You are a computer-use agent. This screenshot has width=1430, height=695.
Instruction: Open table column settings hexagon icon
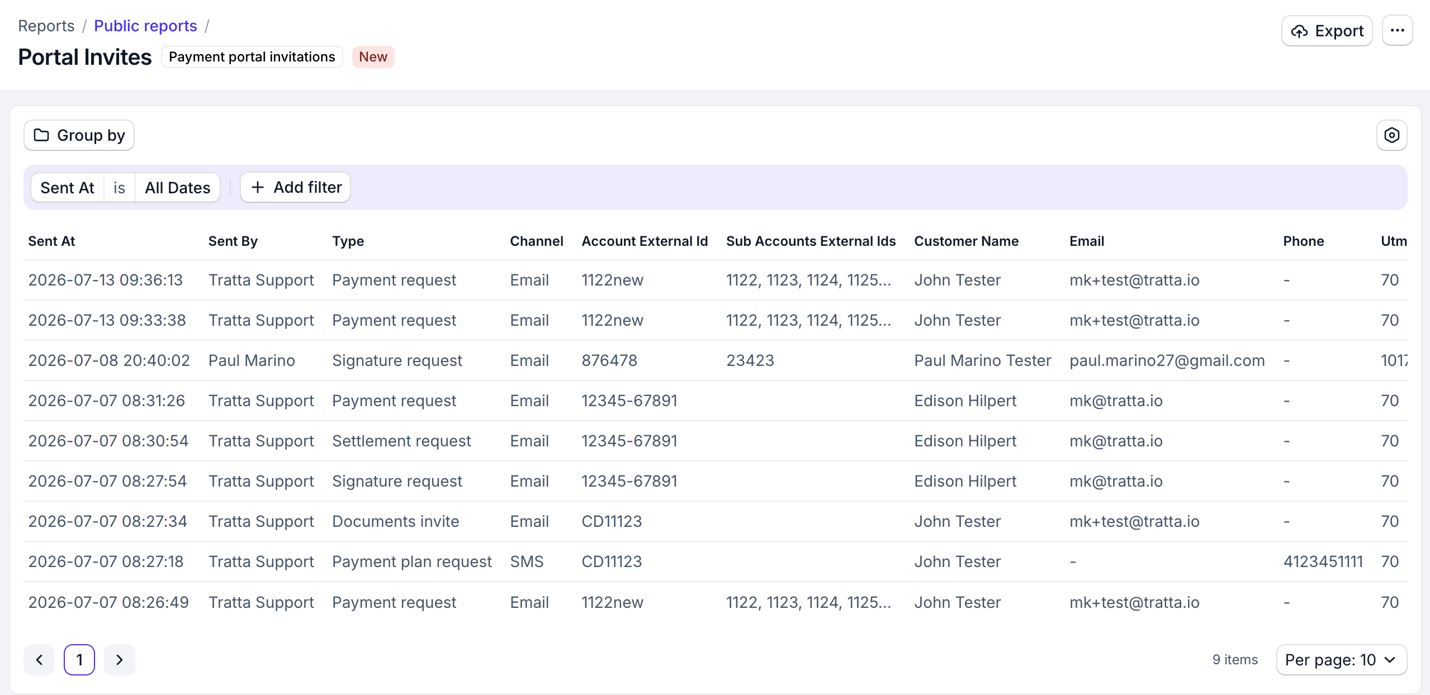(x=1391, y=135)
